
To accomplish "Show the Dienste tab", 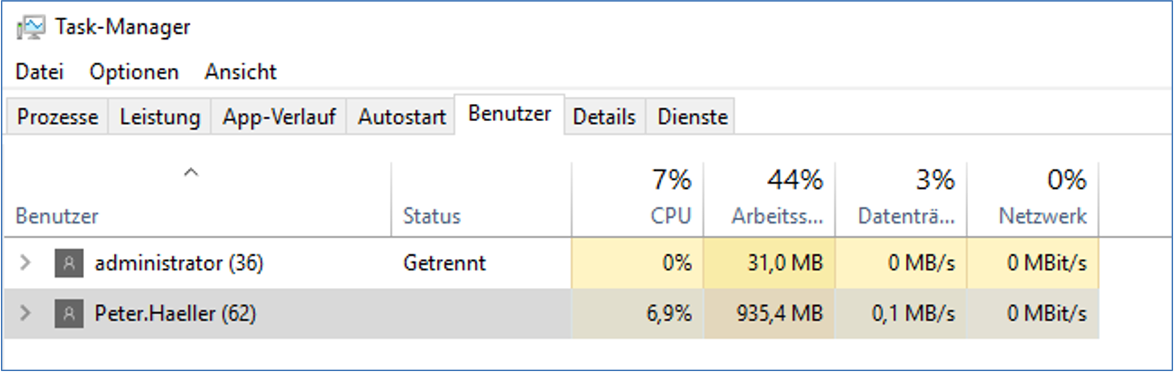I will coord(693,117).
